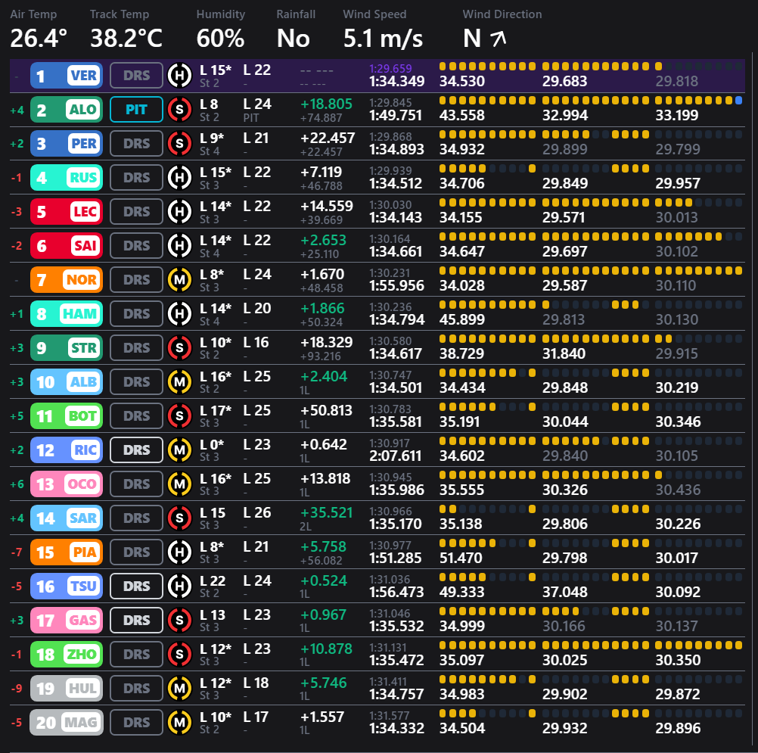The width and height of the screenshot is (758, 753).
Task: Click the medium tyre icon in ALB row
Action: 179,382
